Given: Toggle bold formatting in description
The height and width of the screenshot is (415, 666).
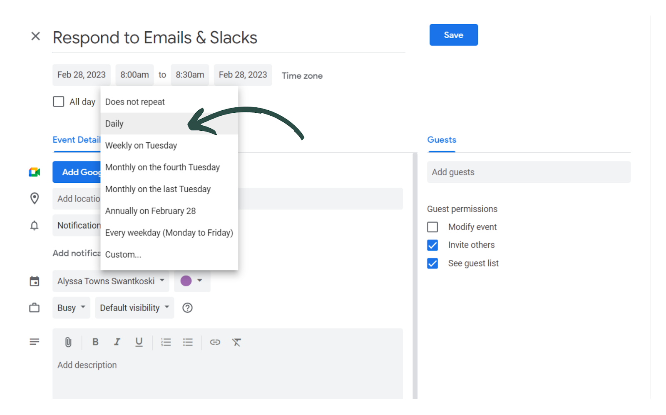Looking at the screenshot, I should (x=95, y=342).
